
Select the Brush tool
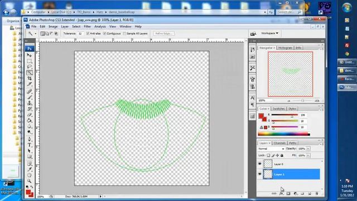[x=30, y=97]
